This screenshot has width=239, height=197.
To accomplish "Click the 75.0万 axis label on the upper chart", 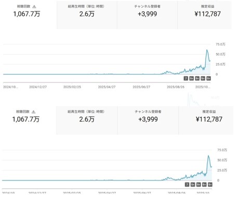I will 220,45.
